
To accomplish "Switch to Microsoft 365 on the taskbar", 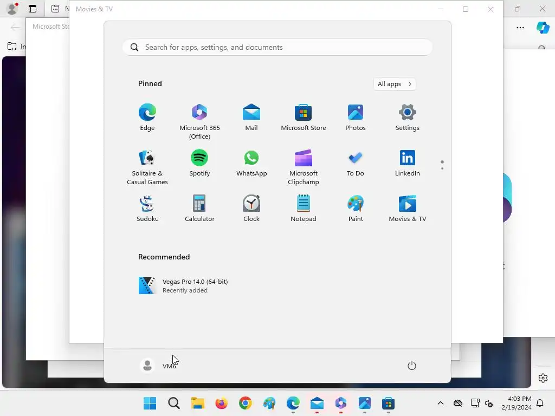I will click(341, 403).
